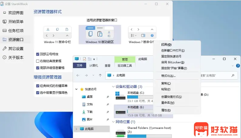Select 文档 in the navigation pane
Viewport: 241px width, 138px height.
point(90,105)
